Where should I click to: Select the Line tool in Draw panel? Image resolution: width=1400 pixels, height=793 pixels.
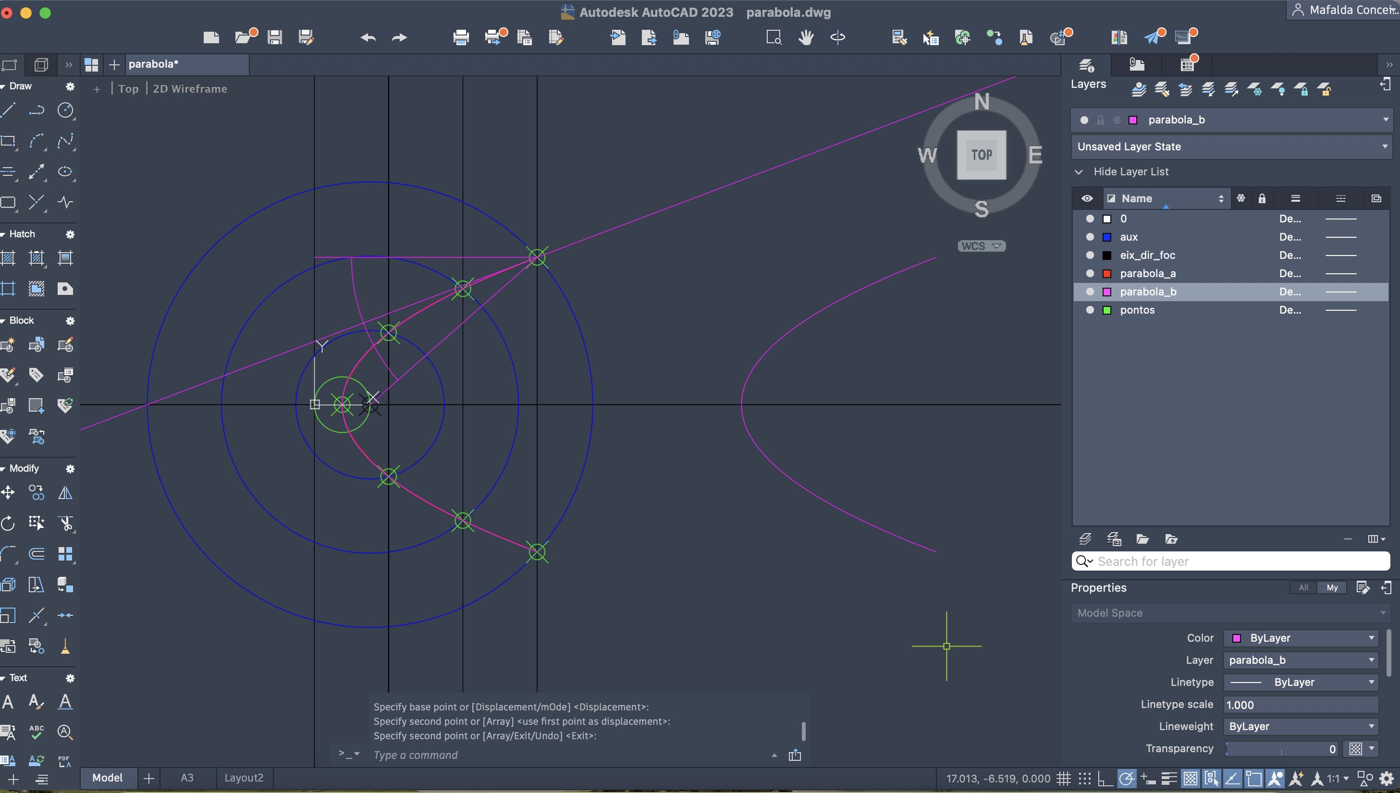[x=8, y=110]
